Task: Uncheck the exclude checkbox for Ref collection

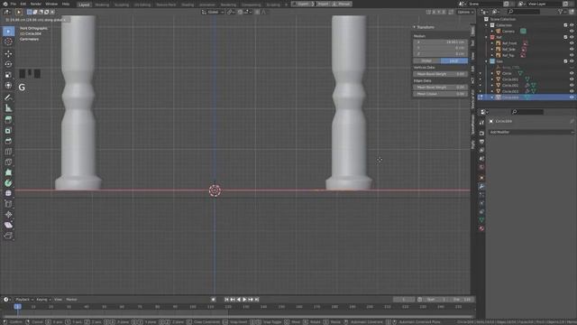Action: pyautogui.click(x=565, y=37)
